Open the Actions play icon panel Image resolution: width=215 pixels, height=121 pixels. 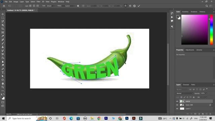(x=172, y=17)
